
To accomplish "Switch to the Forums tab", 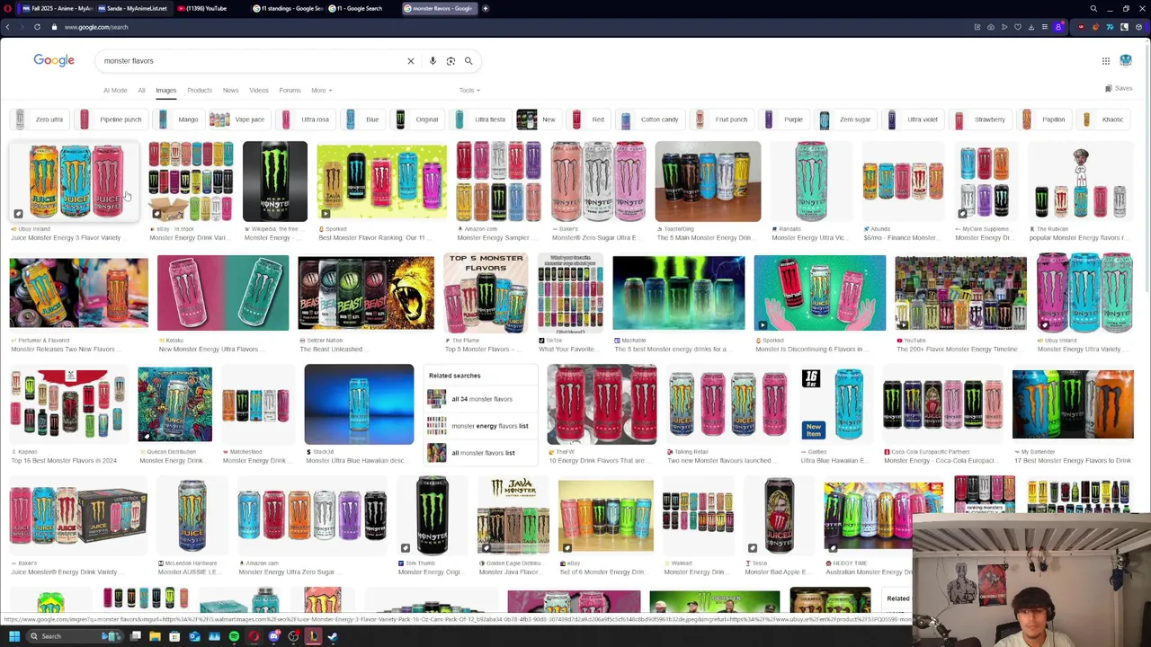I will [290, 90].
